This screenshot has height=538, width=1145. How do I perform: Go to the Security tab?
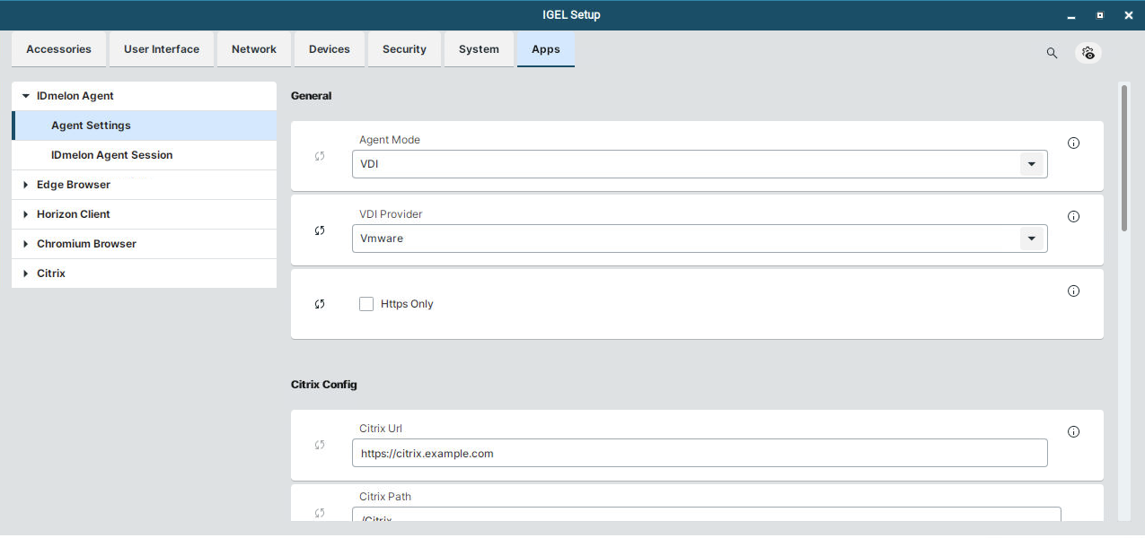[404, 49]
